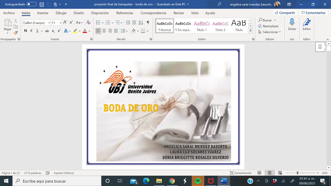Click the Save icon in title bar
This screenshot has height=186, width=331.
[41, 4]
